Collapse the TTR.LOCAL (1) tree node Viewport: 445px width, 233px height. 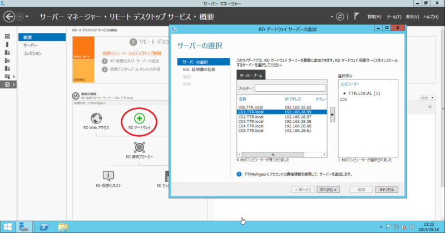click(344, 93)
